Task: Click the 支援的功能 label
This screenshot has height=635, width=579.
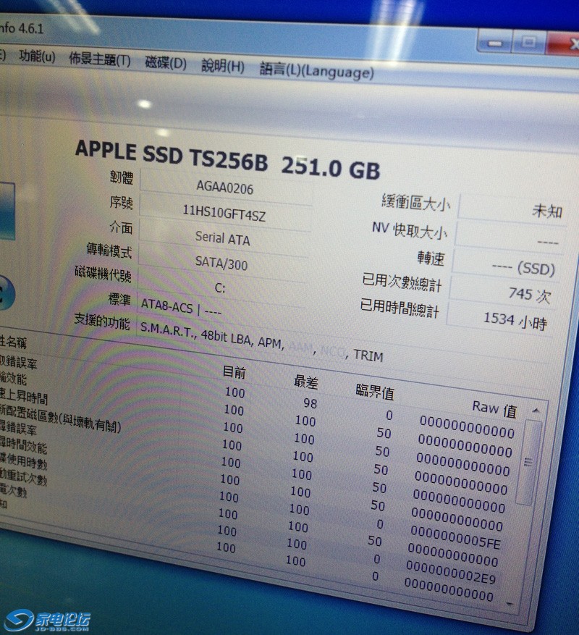Action: click(x=101, y=322)
